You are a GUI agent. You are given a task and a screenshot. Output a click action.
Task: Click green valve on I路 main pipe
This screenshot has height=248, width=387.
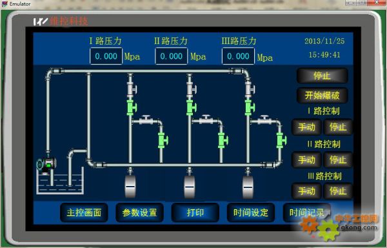point(132,108)
